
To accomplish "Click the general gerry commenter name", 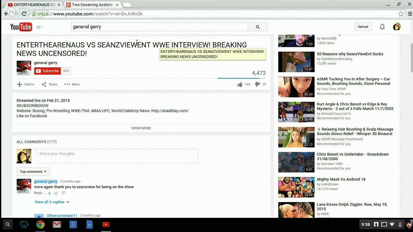I will tap(45, 181).
